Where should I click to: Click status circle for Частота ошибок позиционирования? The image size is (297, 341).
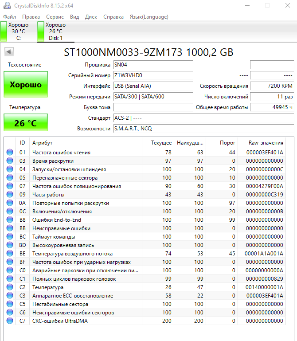[10, 186]
